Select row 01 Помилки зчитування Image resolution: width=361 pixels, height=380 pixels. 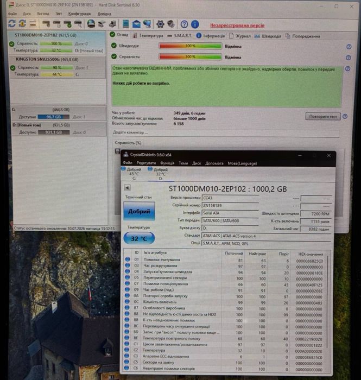tap(225, 260)
